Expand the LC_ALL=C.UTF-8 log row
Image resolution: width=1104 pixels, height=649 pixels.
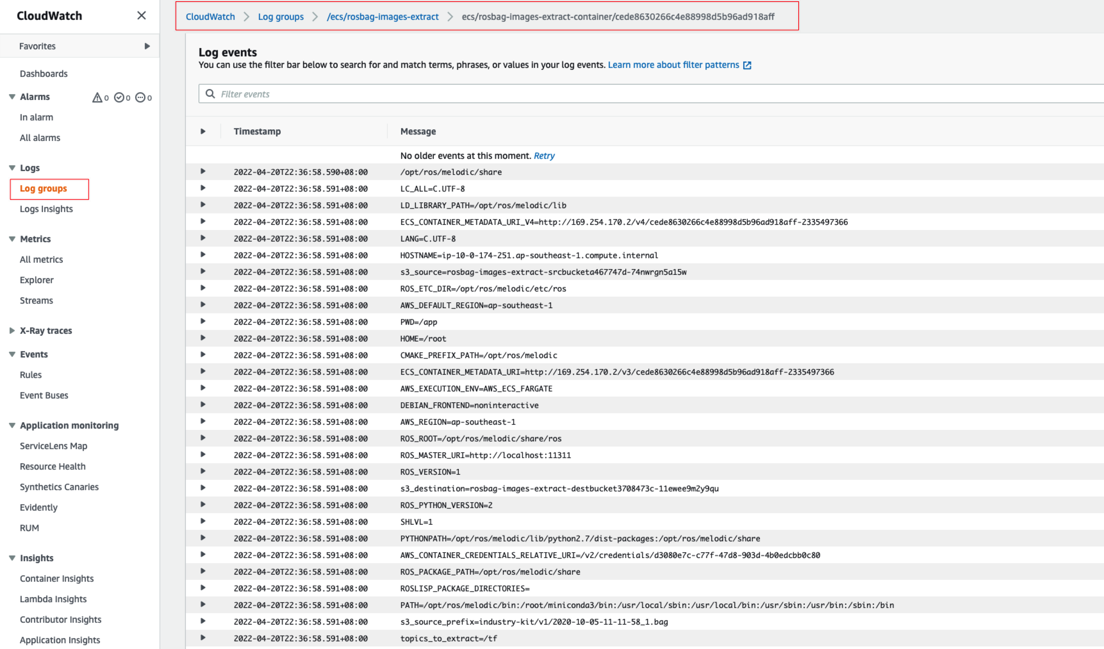pyautogui.click(x=203, y=188)
